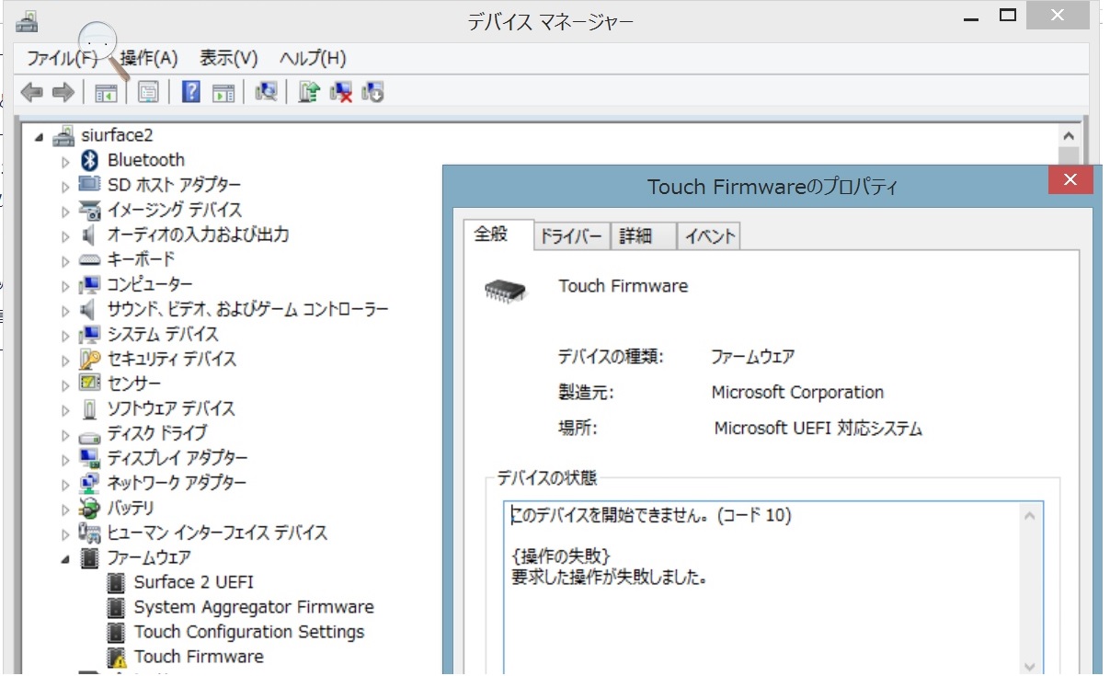The width and height of the screenshot is (1110, 676).
Task: Open the 表示(V) menu
Action: click(229, 58)
